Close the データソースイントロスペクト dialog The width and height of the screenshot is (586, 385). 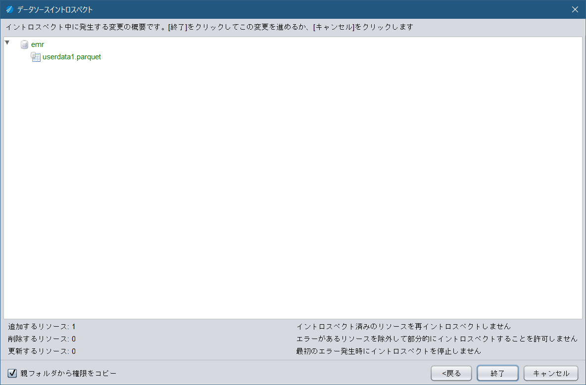pyautogui.click(x=575, y=9)
